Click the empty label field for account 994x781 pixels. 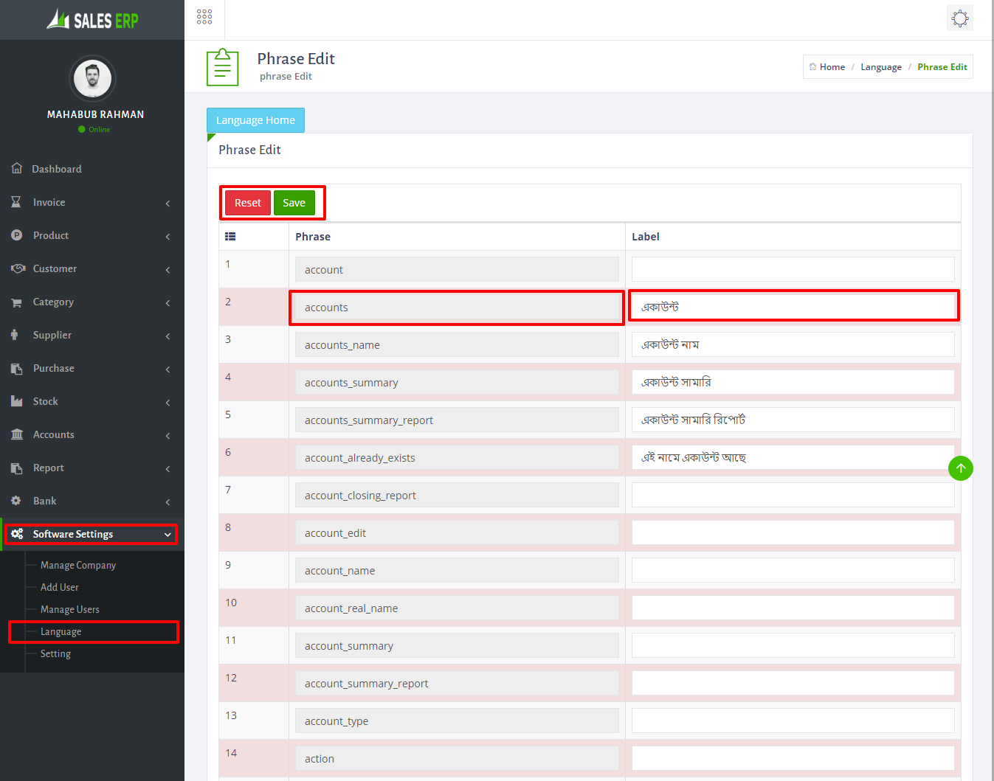(793, 269)
